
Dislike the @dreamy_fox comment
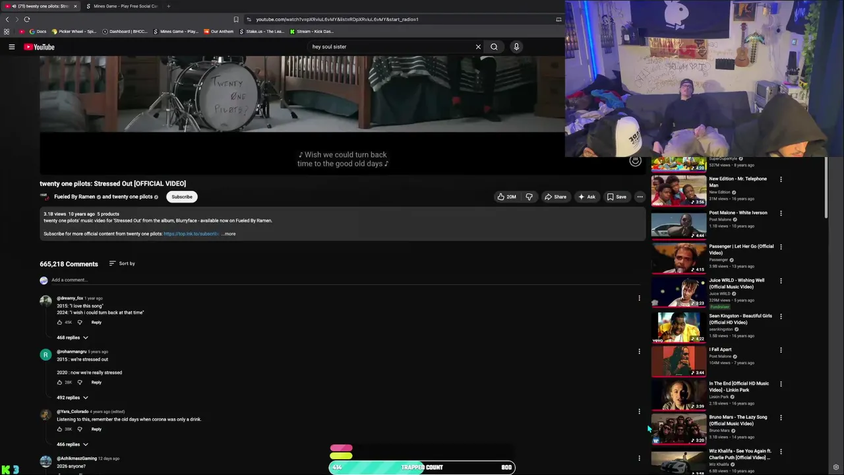(80, 322)
